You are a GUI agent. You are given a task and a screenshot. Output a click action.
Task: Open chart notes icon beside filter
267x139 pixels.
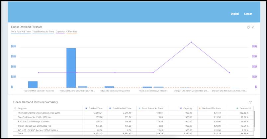(x=249, y=27)
